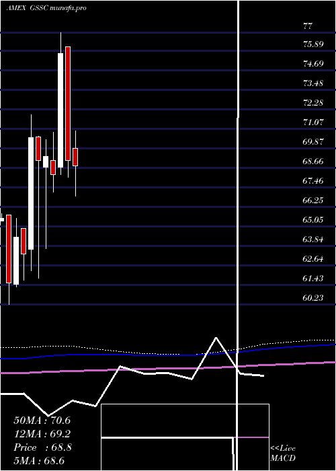Click the last red candlestick near 69.87
The width and height of the screenshot is (336, 471).
point(75,157)
